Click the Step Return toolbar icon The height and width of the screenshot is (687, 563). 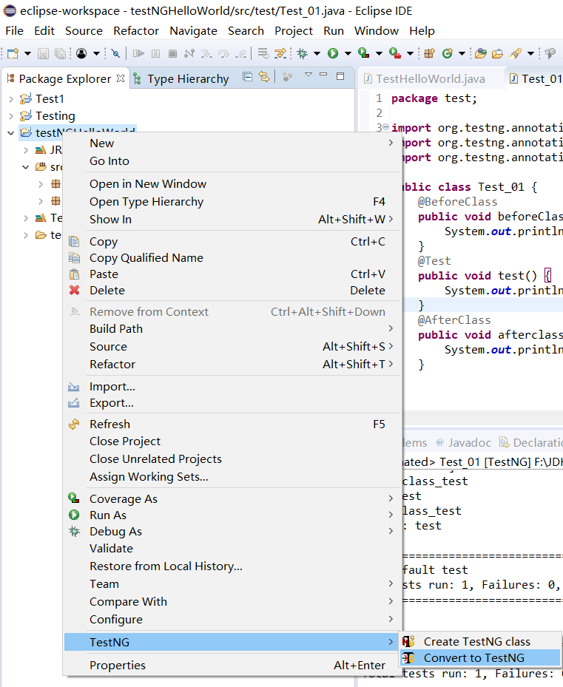click(x=240, y=53)
